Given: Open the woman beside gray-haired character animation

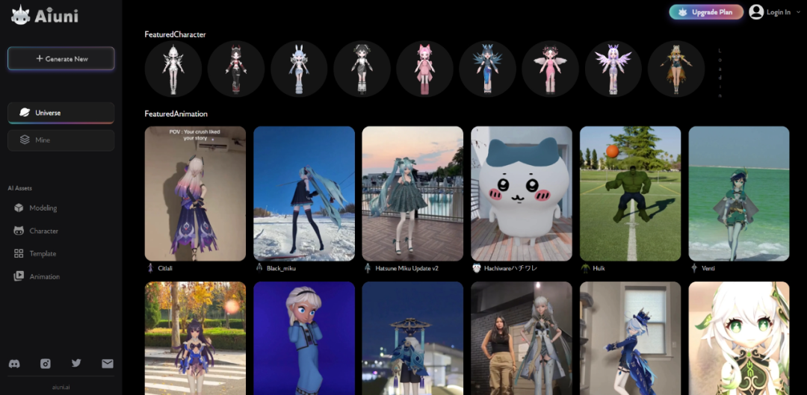Looking at the screenshot, I should coord(522,338).
